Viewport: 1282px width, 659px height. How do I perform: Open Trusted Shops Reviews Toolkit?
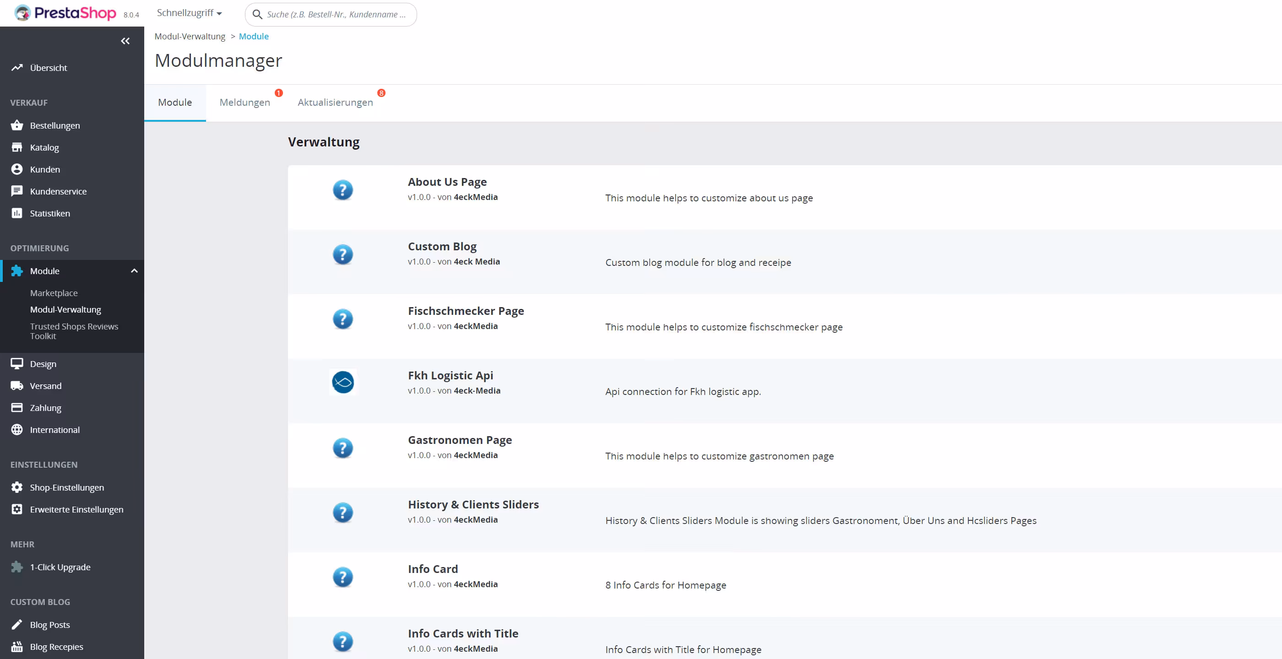tap(74, 331)
